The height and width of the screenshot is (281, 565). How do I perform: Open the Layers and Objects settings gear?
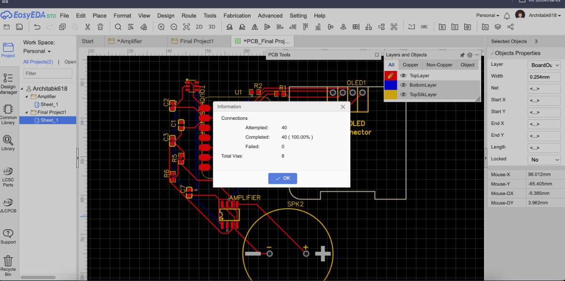point(469,55)
